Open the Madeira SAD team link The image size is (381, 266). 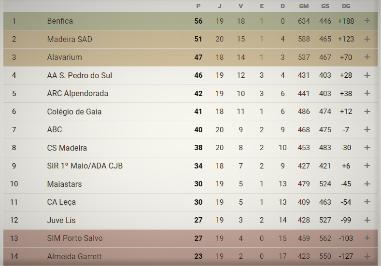point(70,39)
